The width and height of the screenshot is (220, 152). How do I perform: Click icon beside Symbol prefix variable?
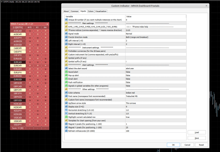click(66, 58)
